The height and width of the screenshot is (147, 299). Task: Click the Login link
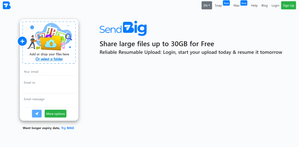click(275, 6)
